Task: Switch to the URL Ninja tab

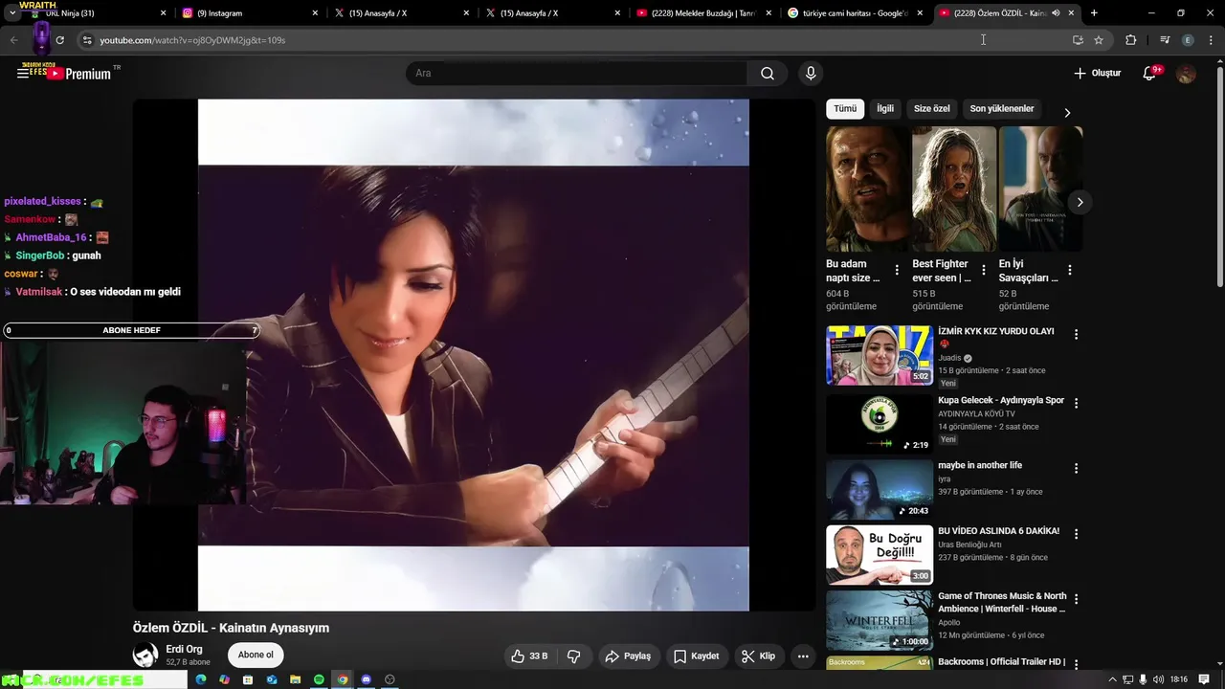Action: pyautogui.click(x=98, y=13)
